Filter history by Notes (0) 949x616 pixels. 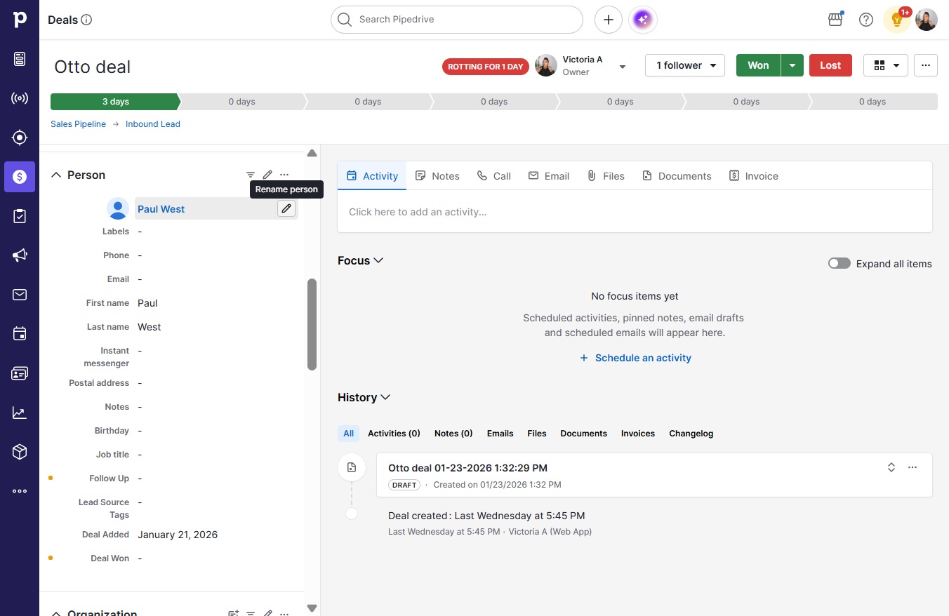(x=453, y=434)
